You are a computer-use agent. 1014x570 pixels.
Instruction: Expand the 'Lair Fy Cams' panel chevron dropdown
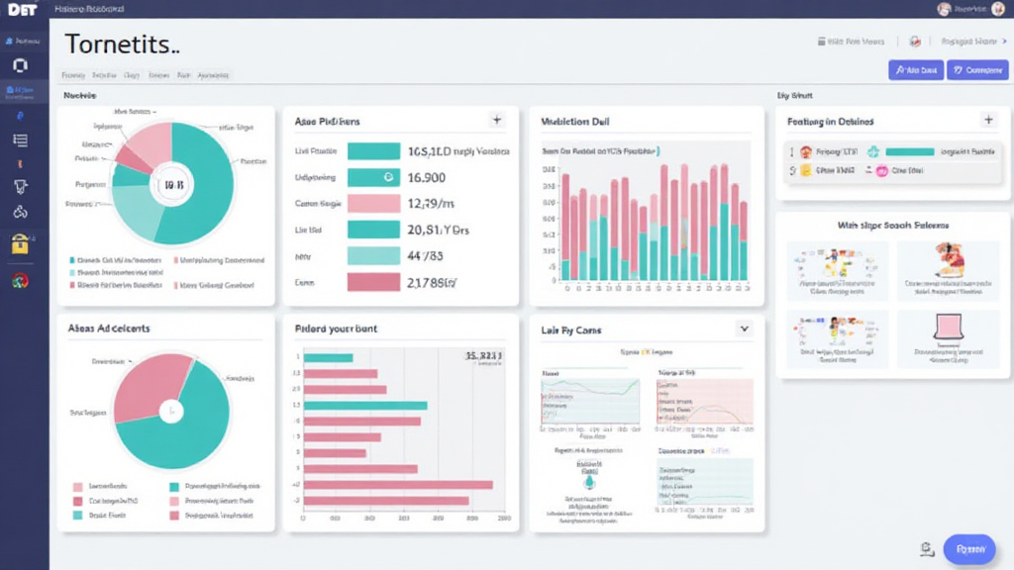pos(744,329)
